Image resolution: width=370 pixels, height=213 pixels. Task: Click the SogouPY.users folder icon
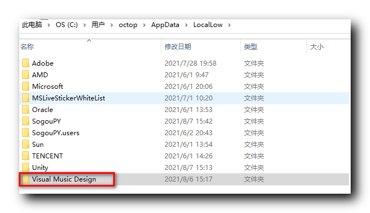pos(25,132)
